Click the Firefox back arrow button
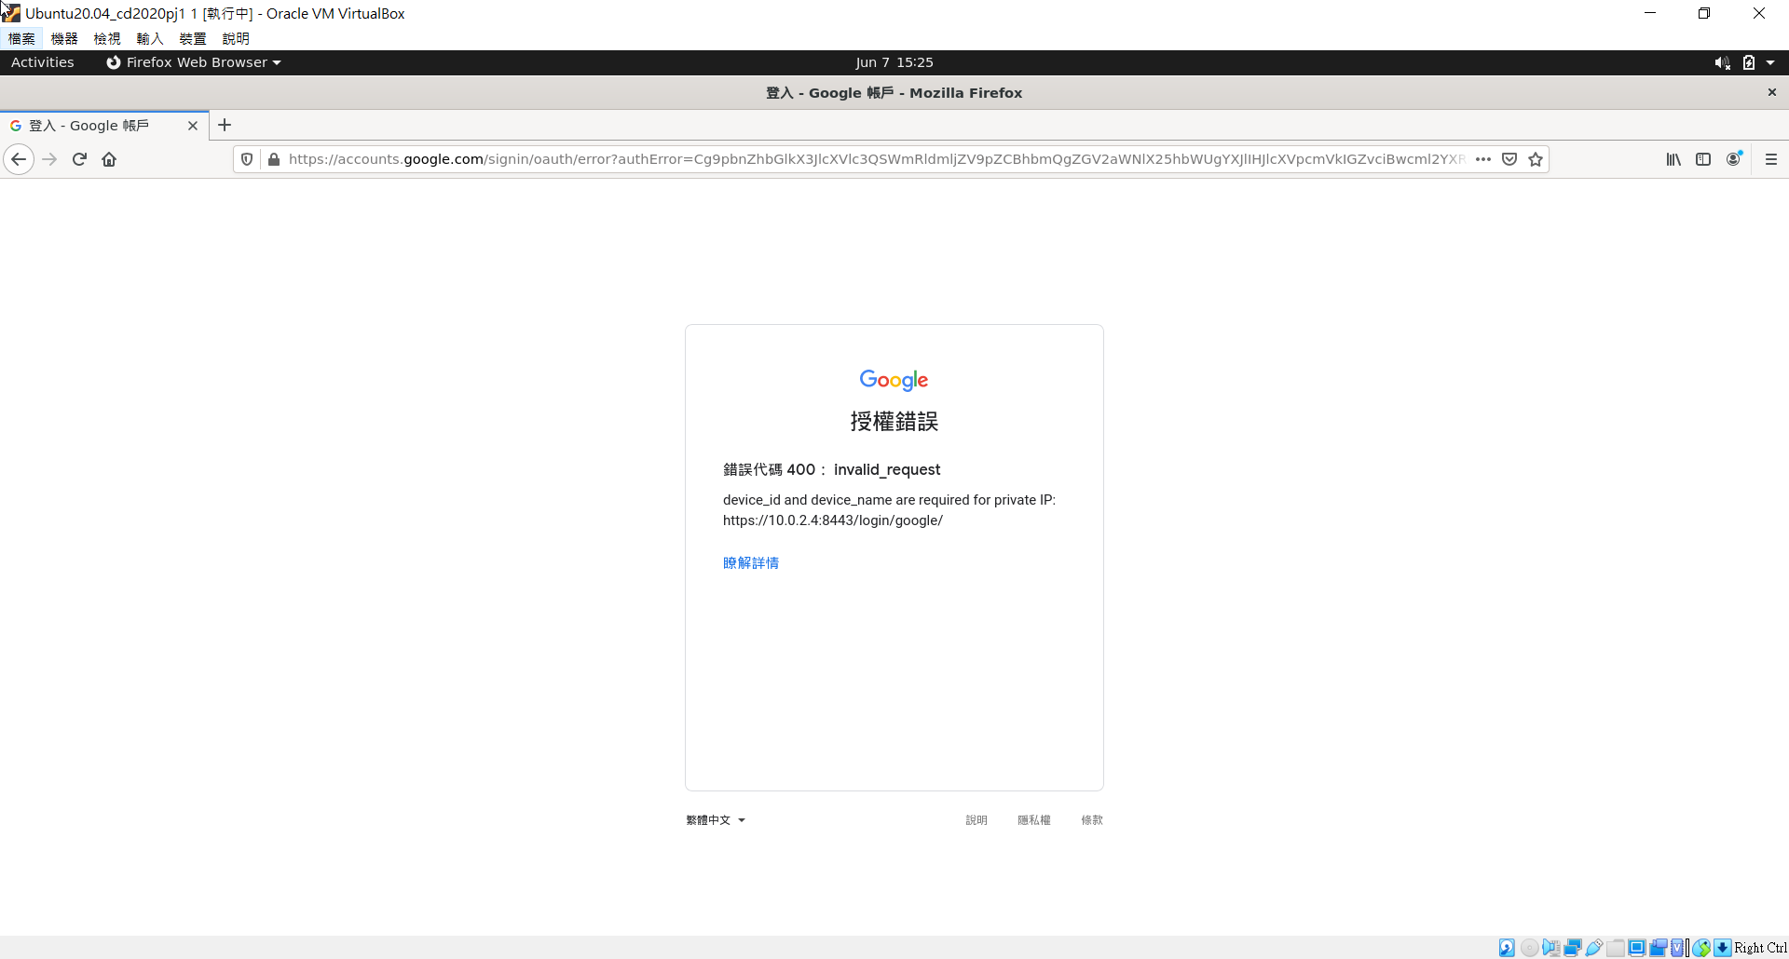Viewport: 1789px width, 959px height. pos(19,159)
